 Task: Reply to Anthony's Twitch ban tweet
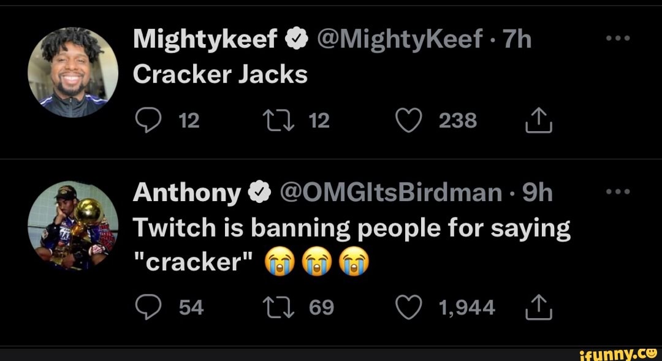coord(147,306)
